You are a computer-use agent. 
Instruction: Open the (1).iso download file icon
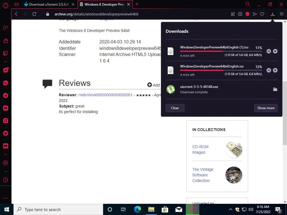[170, 51]
